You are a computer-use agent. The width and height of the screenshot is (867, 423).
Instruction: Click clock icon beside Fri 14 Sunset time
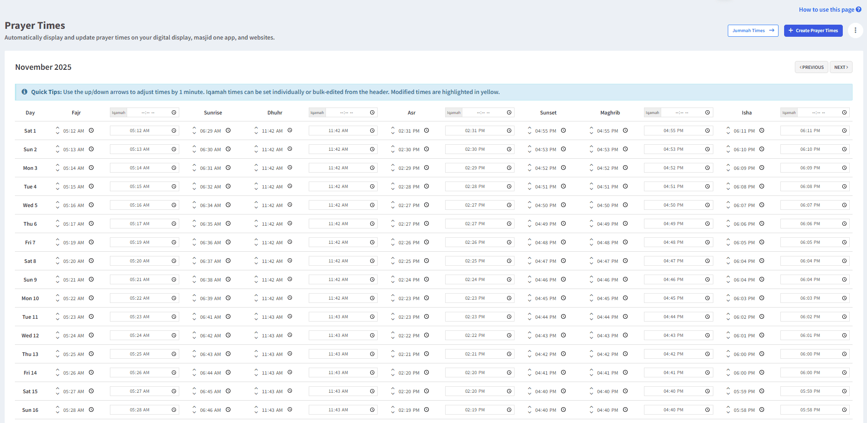pos(563,372)
